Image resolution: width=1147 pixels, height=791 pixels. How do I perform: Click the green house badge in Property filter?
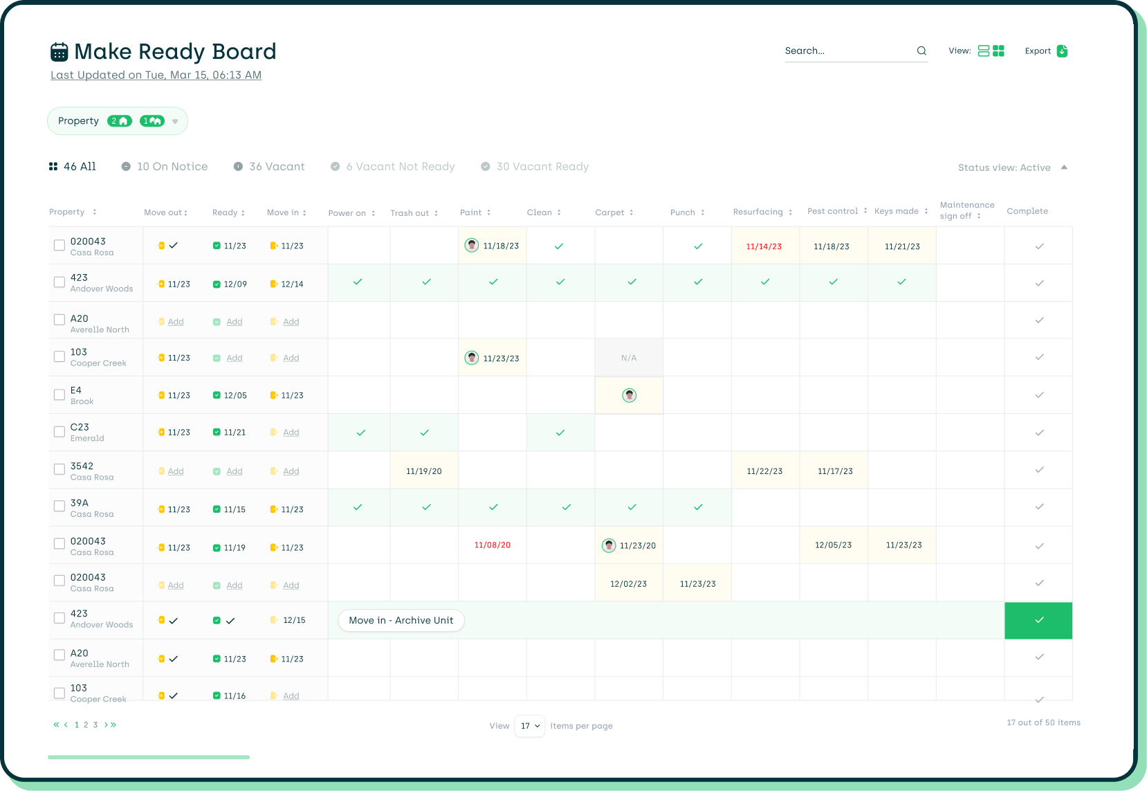tap(121, 120)
